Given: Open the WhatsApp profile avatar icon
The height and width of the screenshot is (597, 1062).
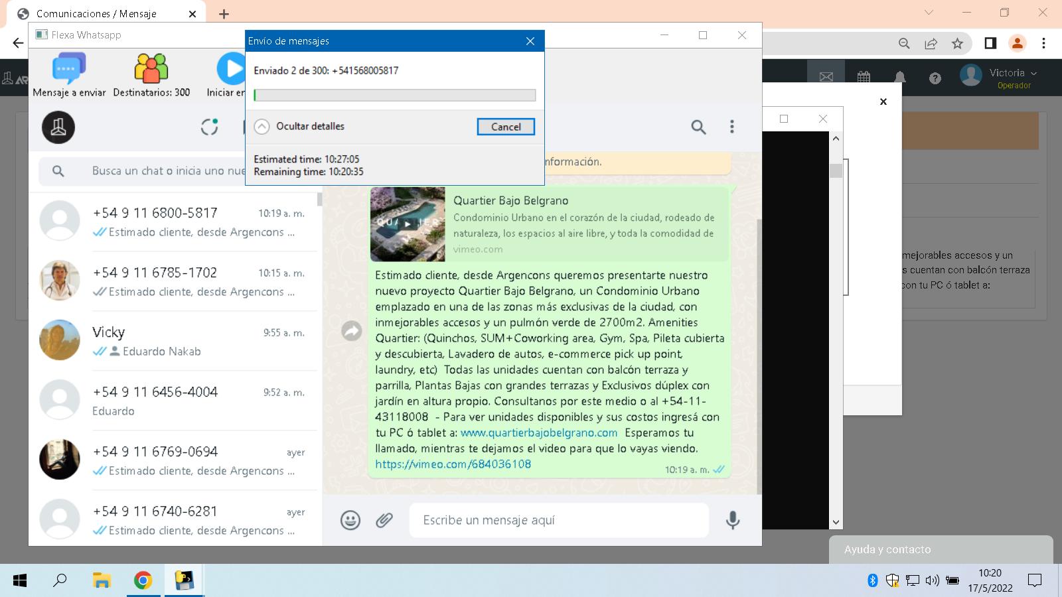Looking at the screenshot, I should coord(58,127).
